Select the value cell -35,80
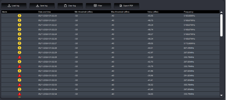The image size is (226, 100). point(150,57)
